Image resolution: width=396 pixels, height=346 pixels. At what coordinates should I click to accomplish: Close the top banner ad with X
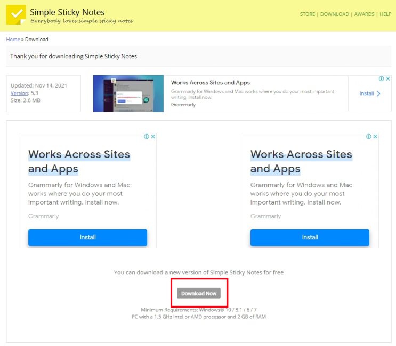[388, 78]
